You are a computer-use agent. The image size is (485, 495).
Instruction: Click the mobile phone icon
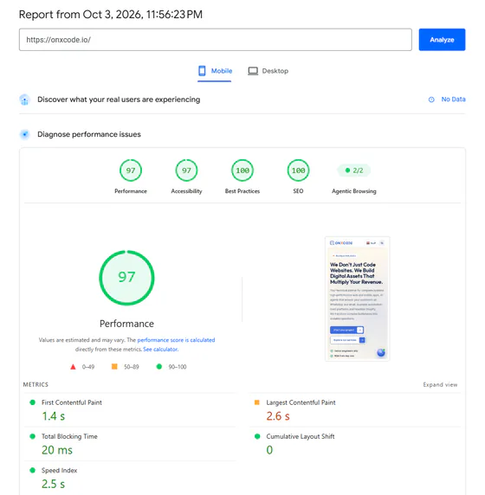coord(202,71)
